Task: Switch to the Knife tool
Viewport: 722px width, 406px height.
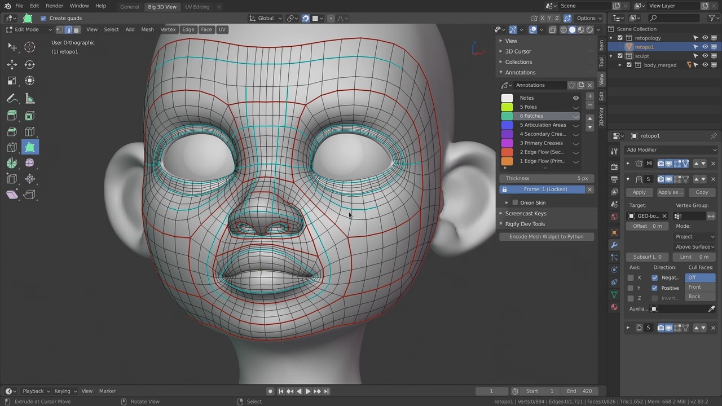Action: (x=12, y=147)
